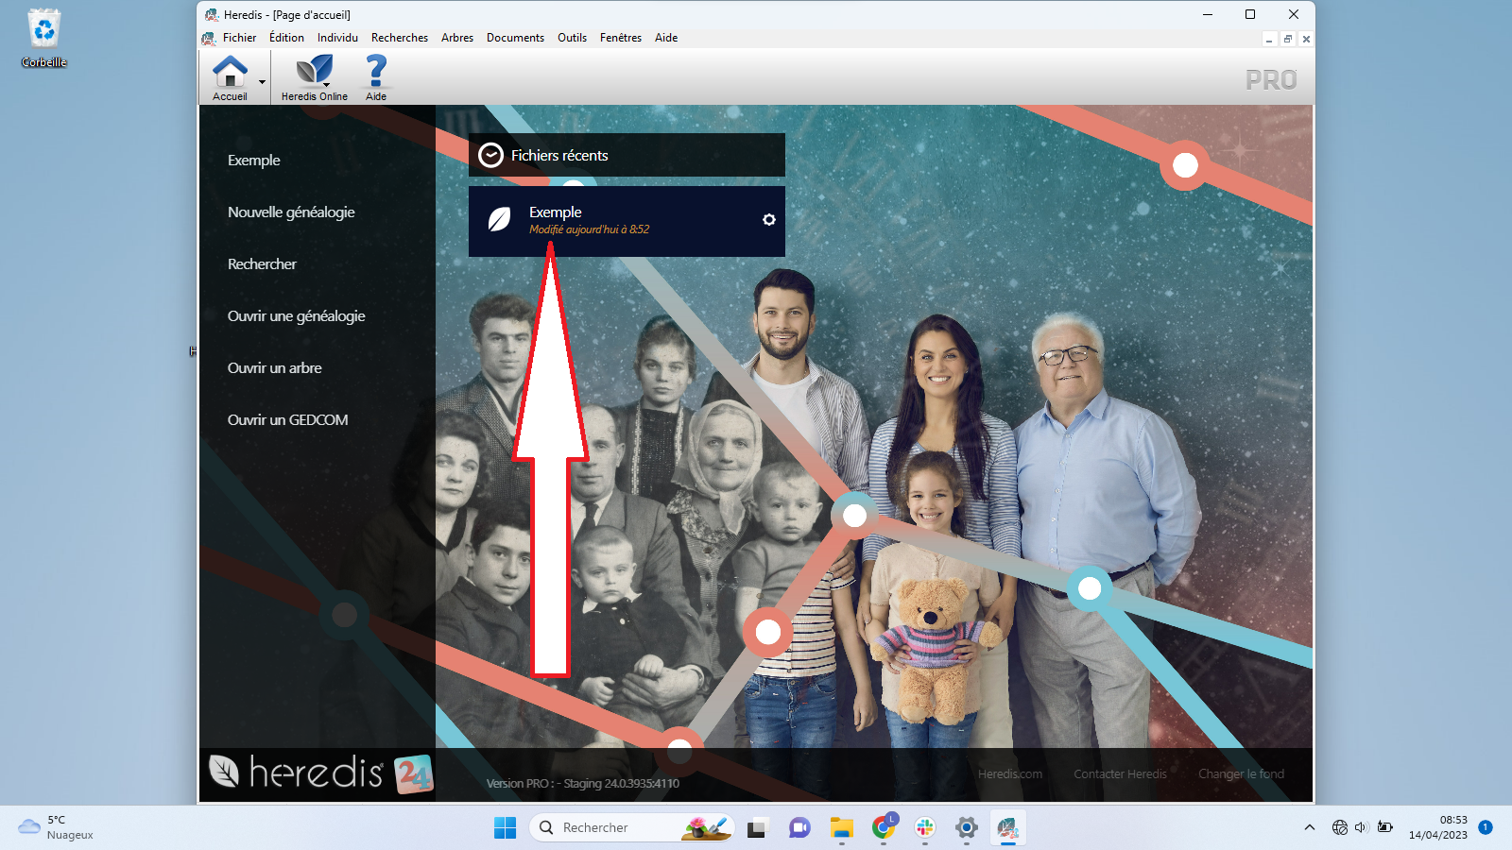Open Task View in the taskbar

[x=757, y=828]
